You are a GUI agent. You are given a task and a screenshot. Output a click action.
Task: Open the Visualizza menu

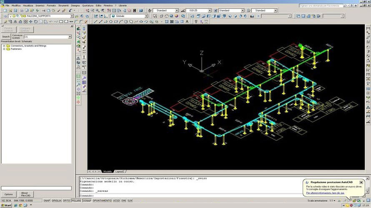28,5
